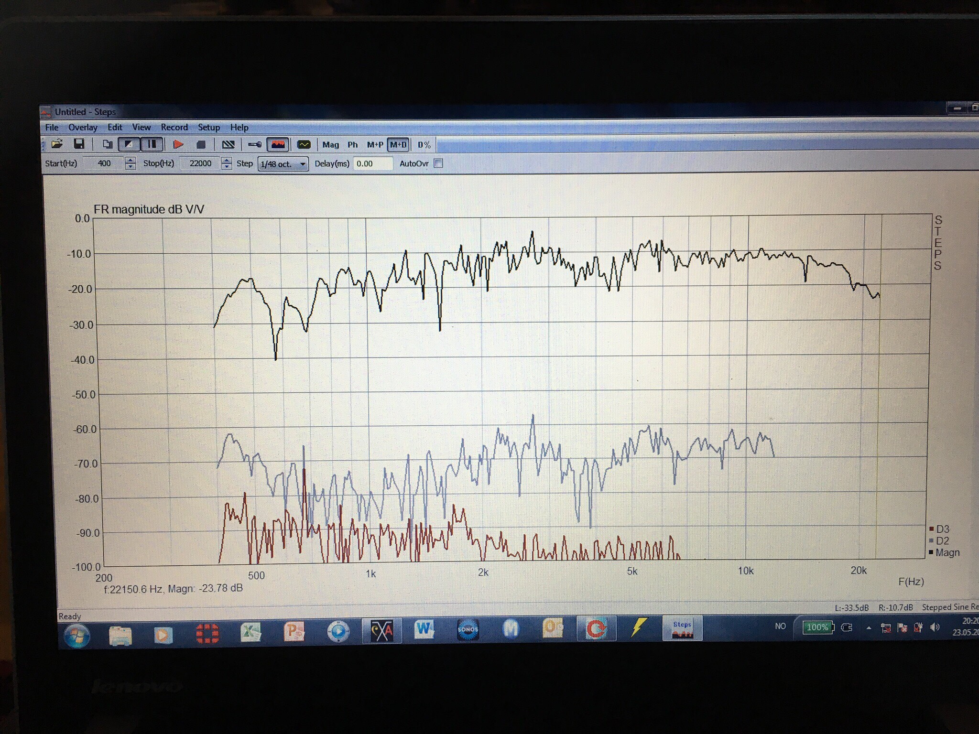Open the speaker volume tray icon
This screenshot has height=734, width=979.
tap(935, 627)
